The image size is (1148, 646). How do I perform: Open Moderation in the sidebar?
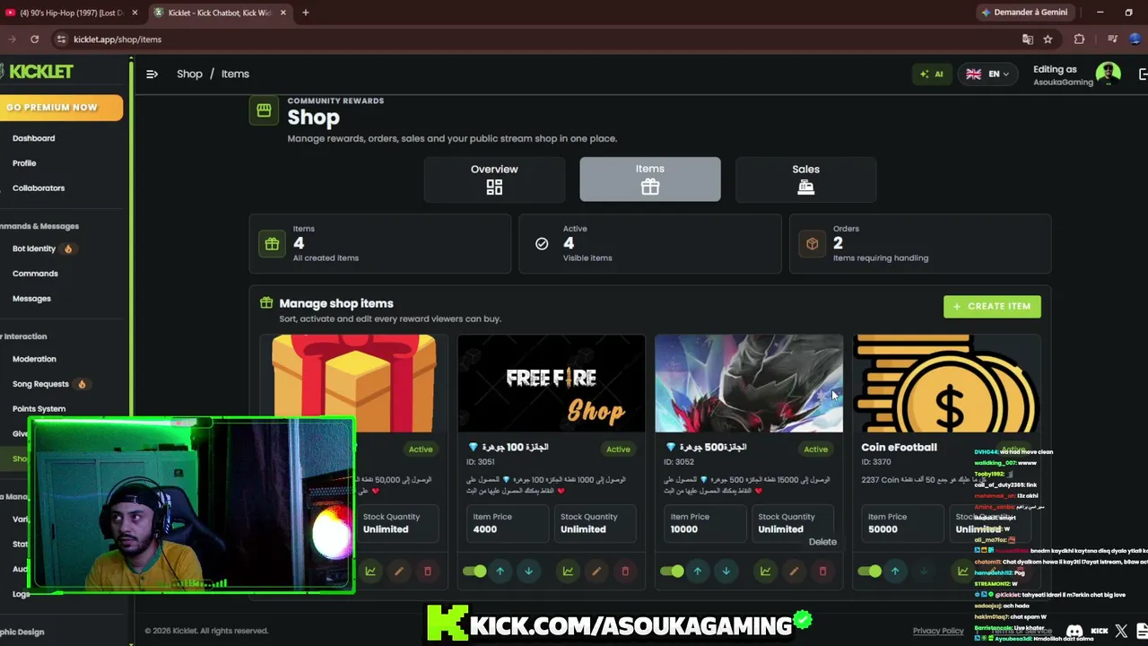point(34,359)
